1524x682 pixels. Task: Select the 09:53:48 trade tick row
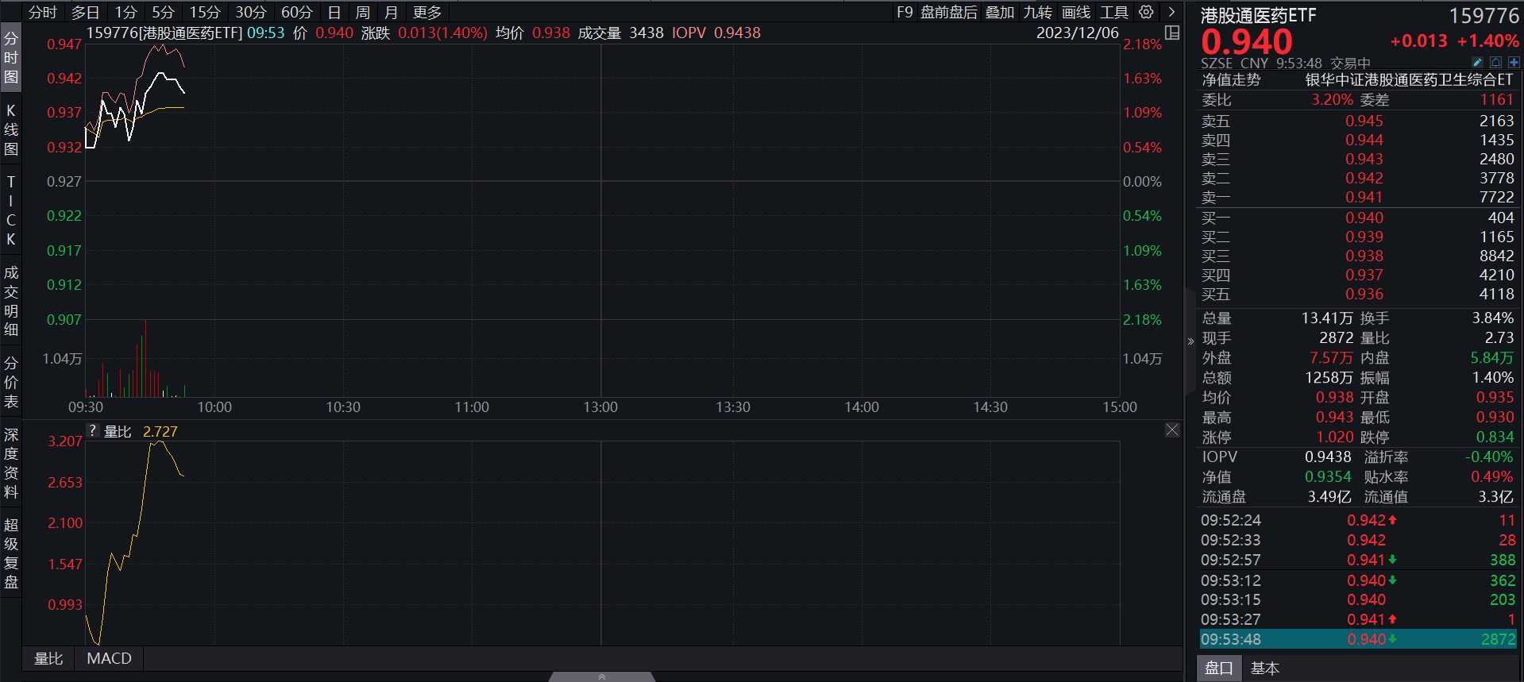click(x=1358, y=639)
